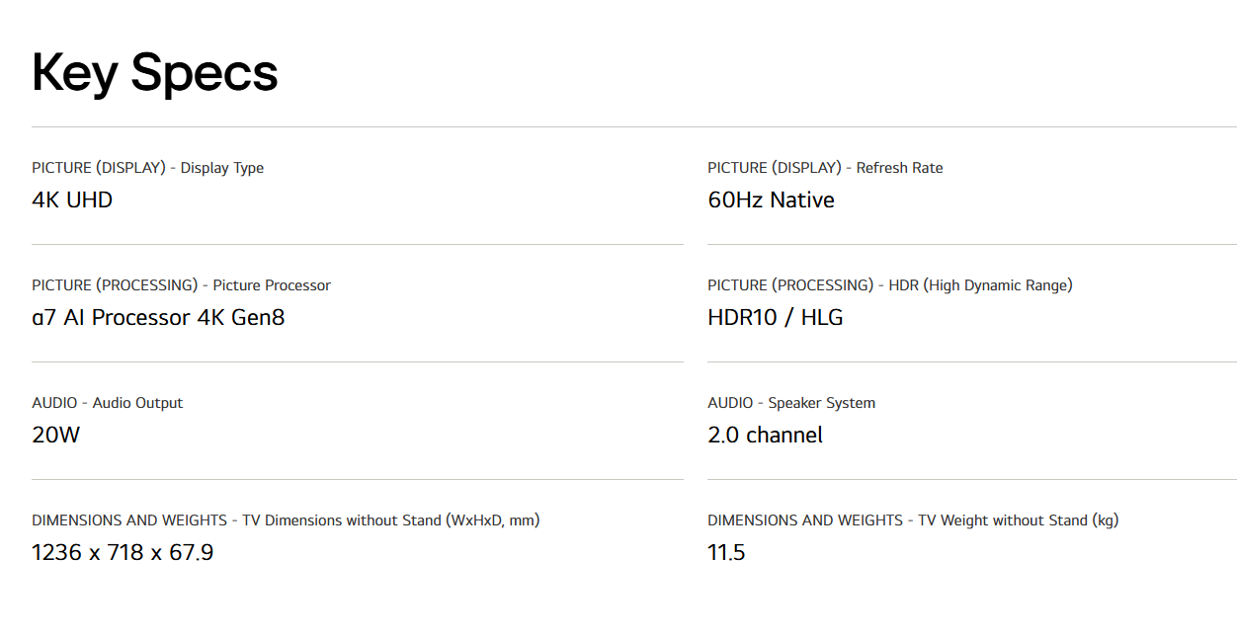Click the 'PICTURE (DISPLAY) - Display Type' label
Image resolution: width=1237 pixels, height=638 pixels.
pyautogui.click(x=148, y=168)
